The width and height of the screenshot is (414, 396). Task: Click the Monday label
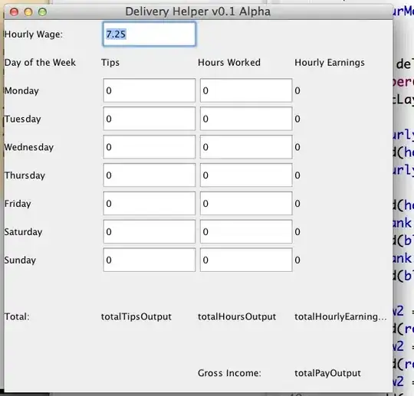click(21, 90)
